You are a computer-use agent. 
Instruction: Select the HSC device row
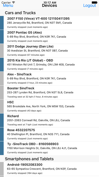click(49, 107)
